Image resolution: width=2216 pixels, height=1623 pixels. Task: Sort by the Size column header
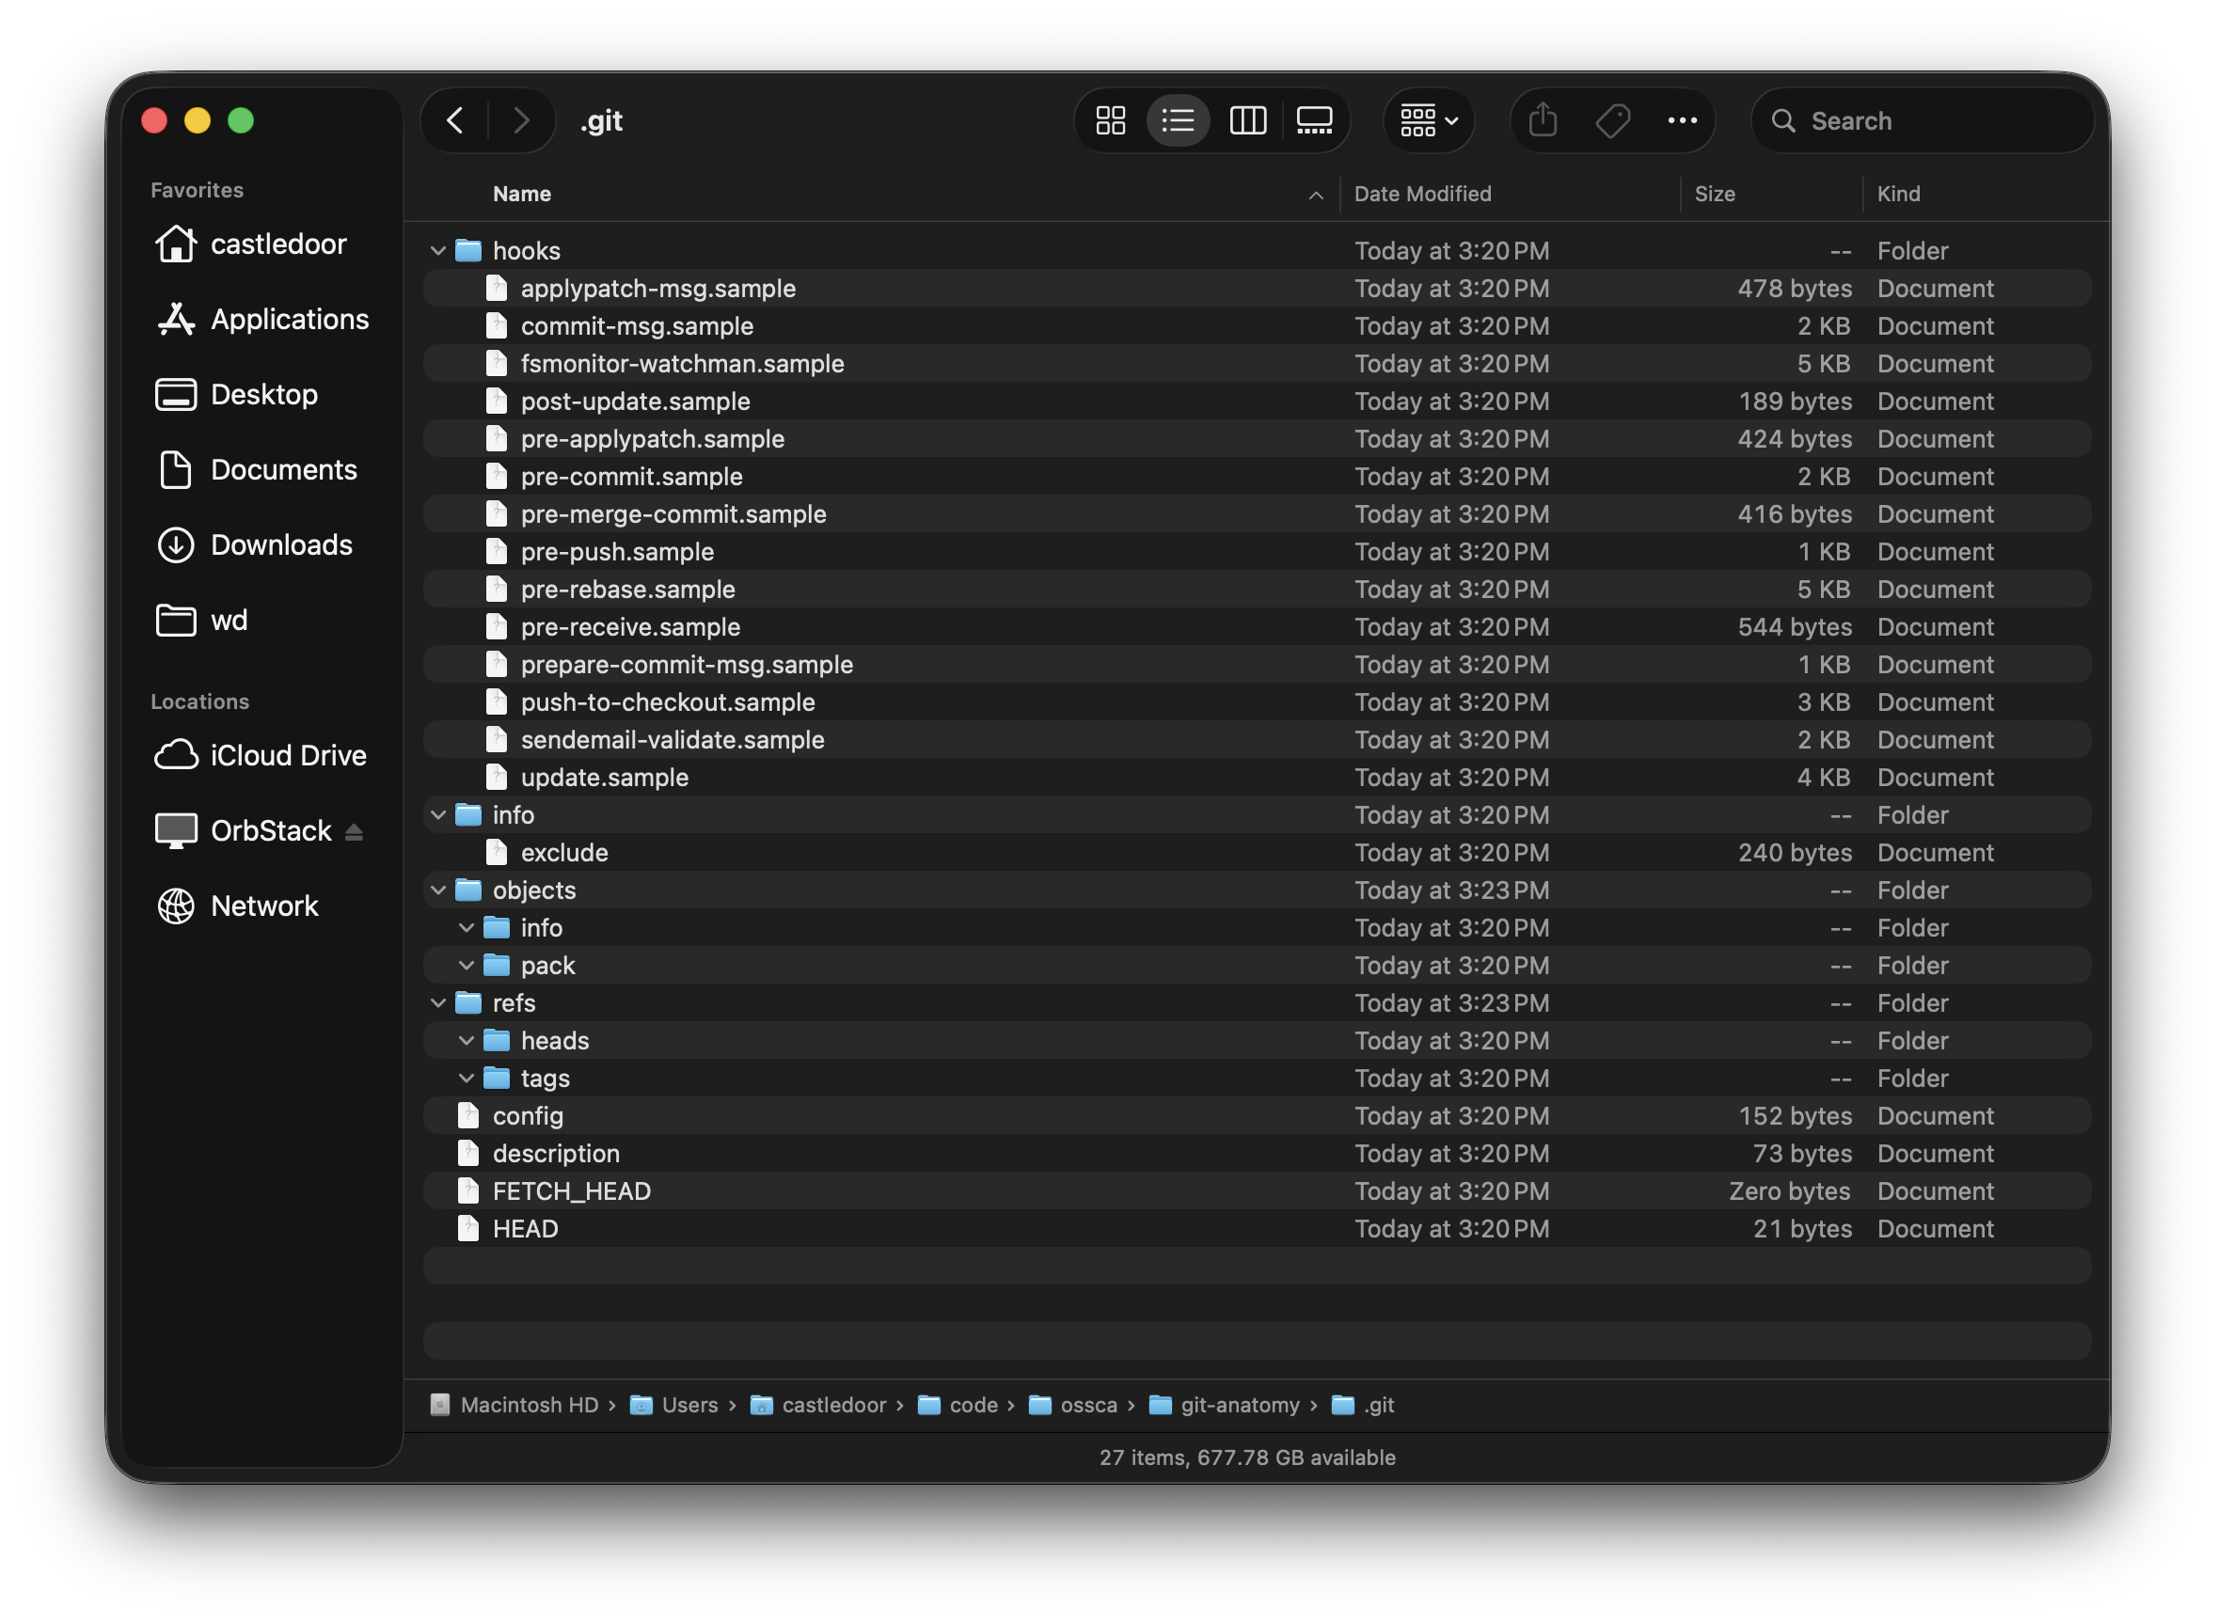[1714, 195]
